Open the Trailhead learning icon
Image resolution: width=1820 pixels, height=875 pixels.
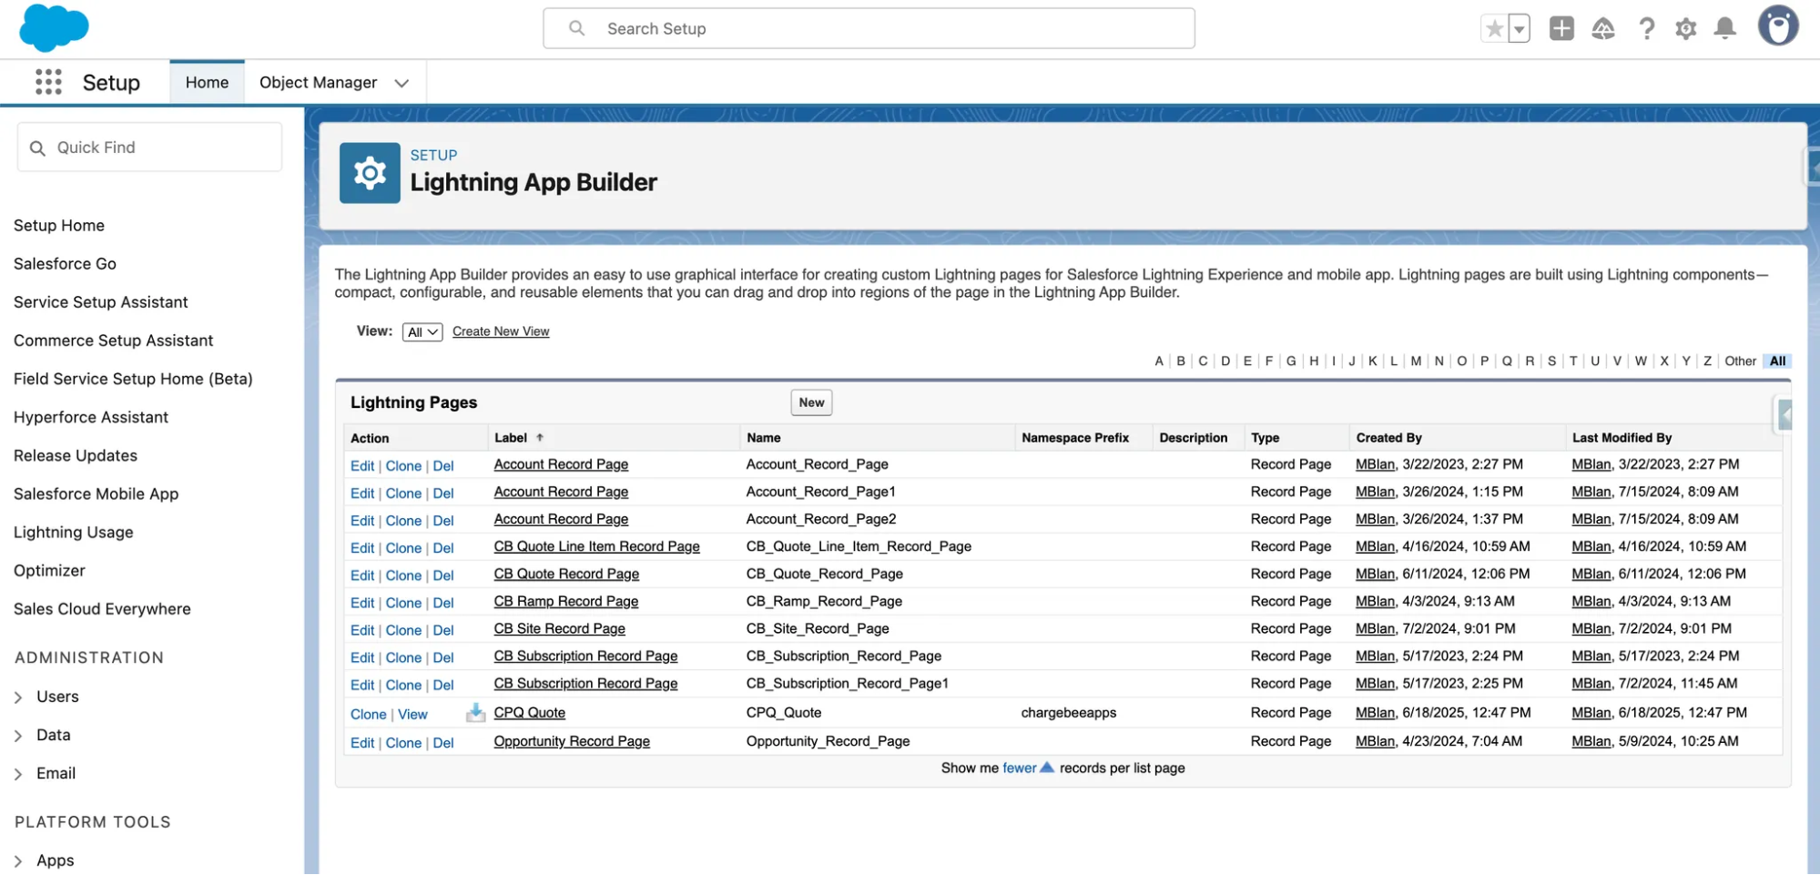click(x=1602, y=28)
